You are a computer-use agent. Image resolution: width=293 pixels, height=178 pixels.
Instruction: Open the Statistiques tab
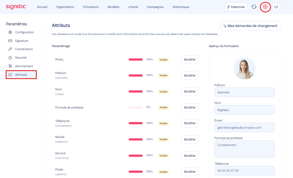[181, 7]
